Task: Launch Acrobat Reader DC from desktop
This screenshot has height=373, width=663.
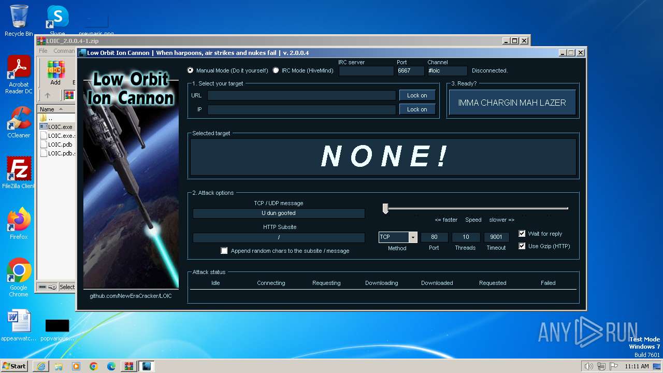Action: click(19, 75)
